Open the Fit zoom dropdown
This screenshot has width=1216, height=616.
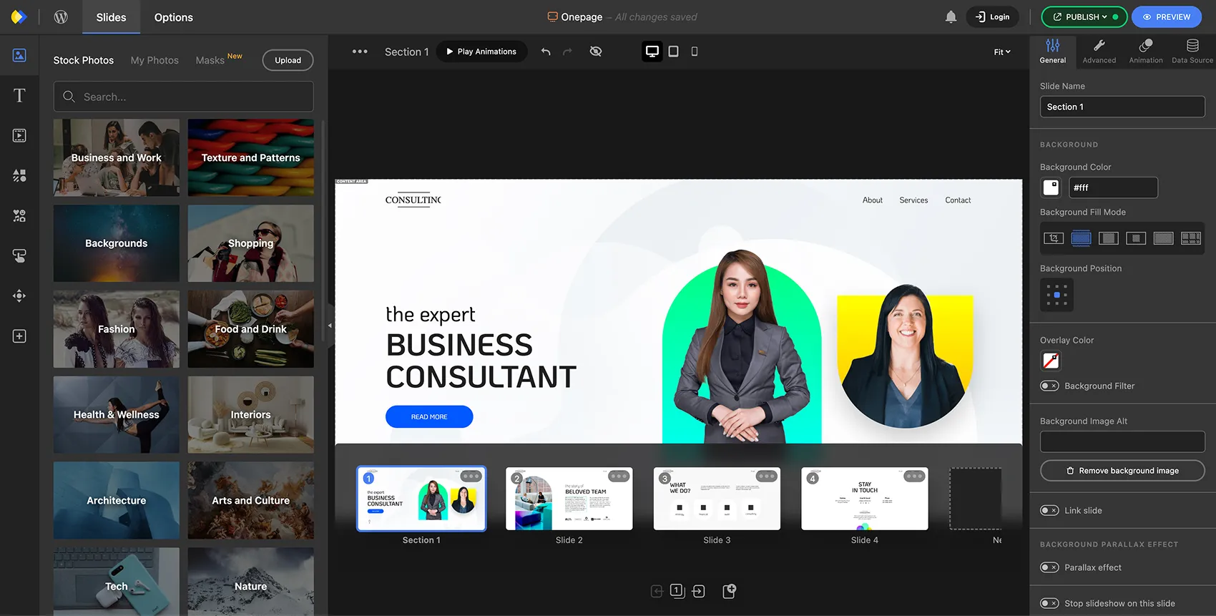pos(1002,52)
